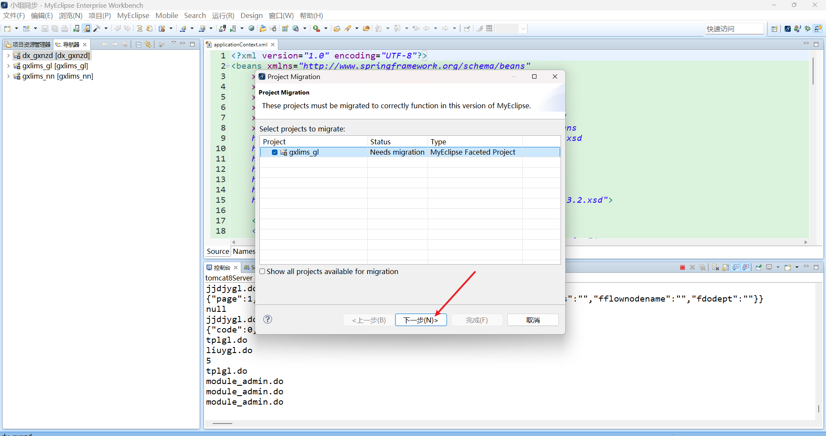
Task: Open the 文件(F) menu
Action: pyautogui.click(x=14, y=15)
